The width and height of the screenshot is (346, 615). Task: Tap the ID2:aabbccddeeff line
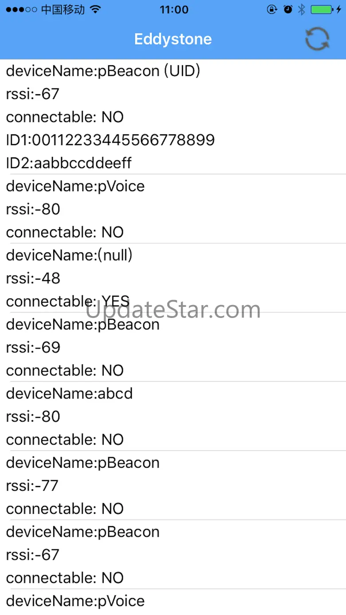[69, 163]
